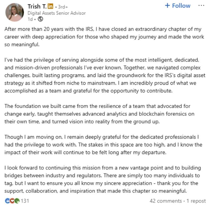Open Trish T.'s profile photo
Viewport: 211px width, 205px height.
(x=15, y=12)
